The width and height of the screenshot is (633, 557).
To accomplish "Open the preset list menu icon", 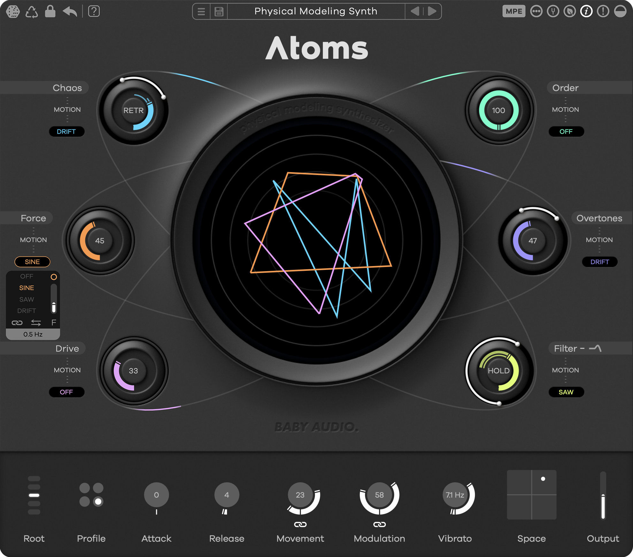I will 201,11.
